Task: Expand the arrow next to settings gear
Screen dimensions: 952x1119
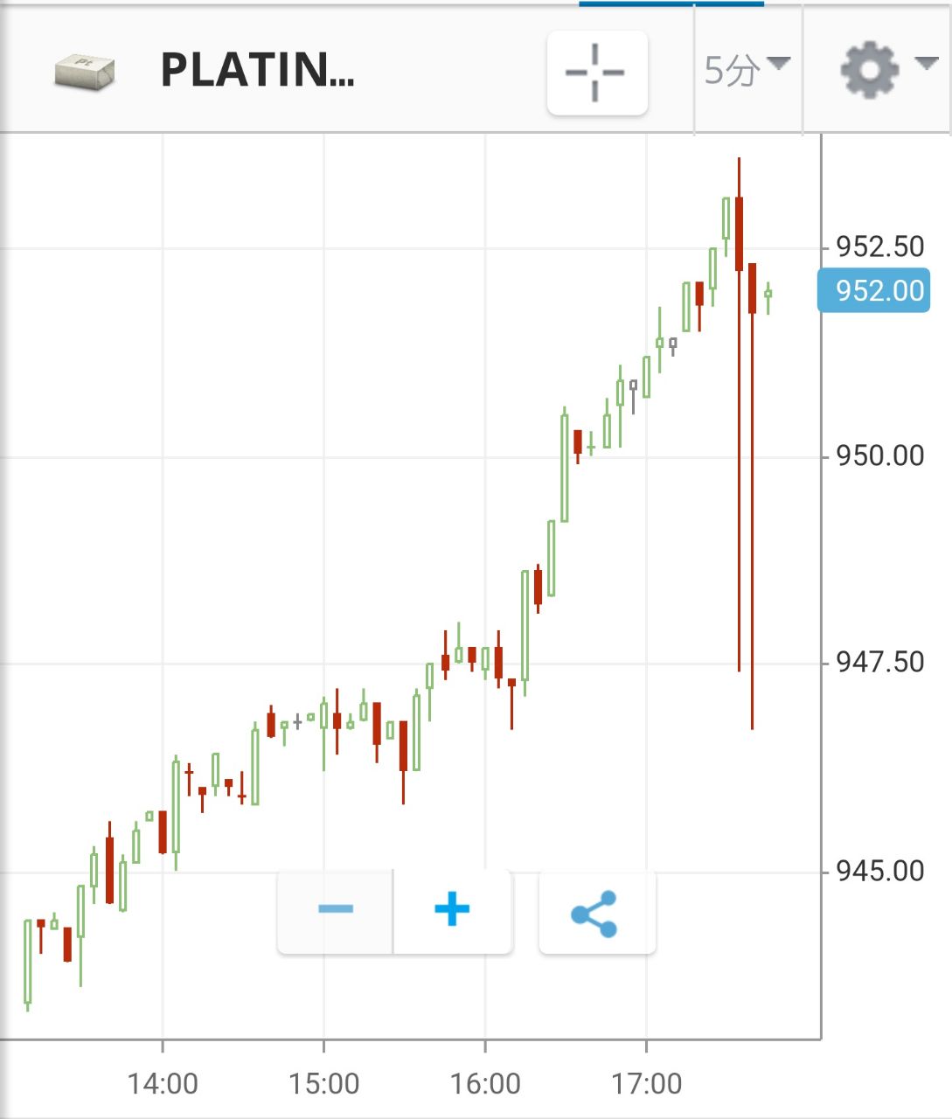Action: click(x=926, y=63)
